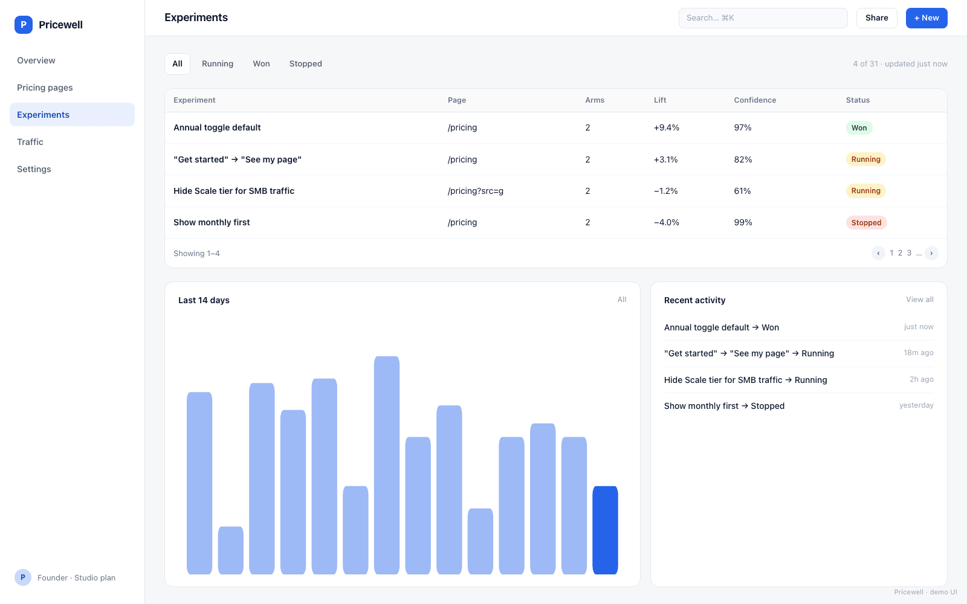Open Annual toggle default experiment row

555,128
